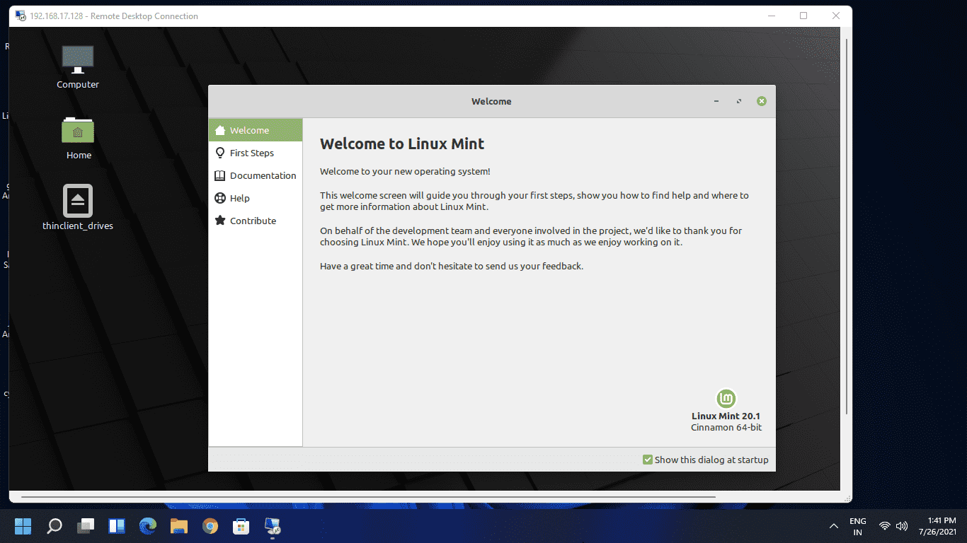Viewport: 967px width, 543px height.
Task: Expand hidden icons in the system tray
Action: pos(833,525)
